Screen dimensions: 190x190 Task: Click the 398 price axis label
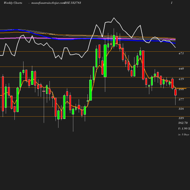pyautogui.click(x=181, y=89)
